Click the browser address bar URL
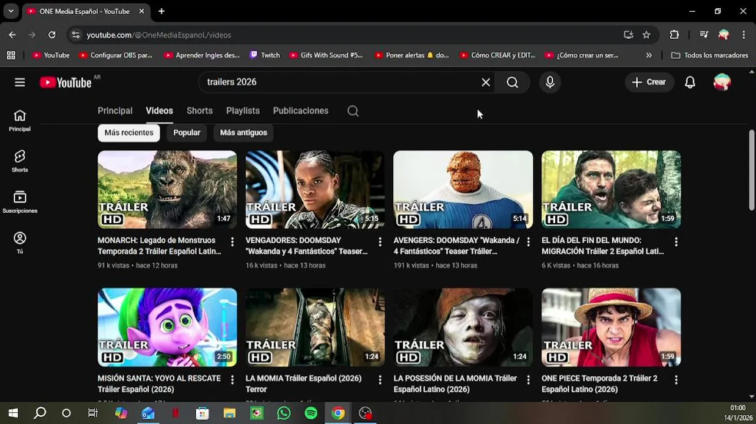Screen dimensions: 756x424 (x=159, y=35)
